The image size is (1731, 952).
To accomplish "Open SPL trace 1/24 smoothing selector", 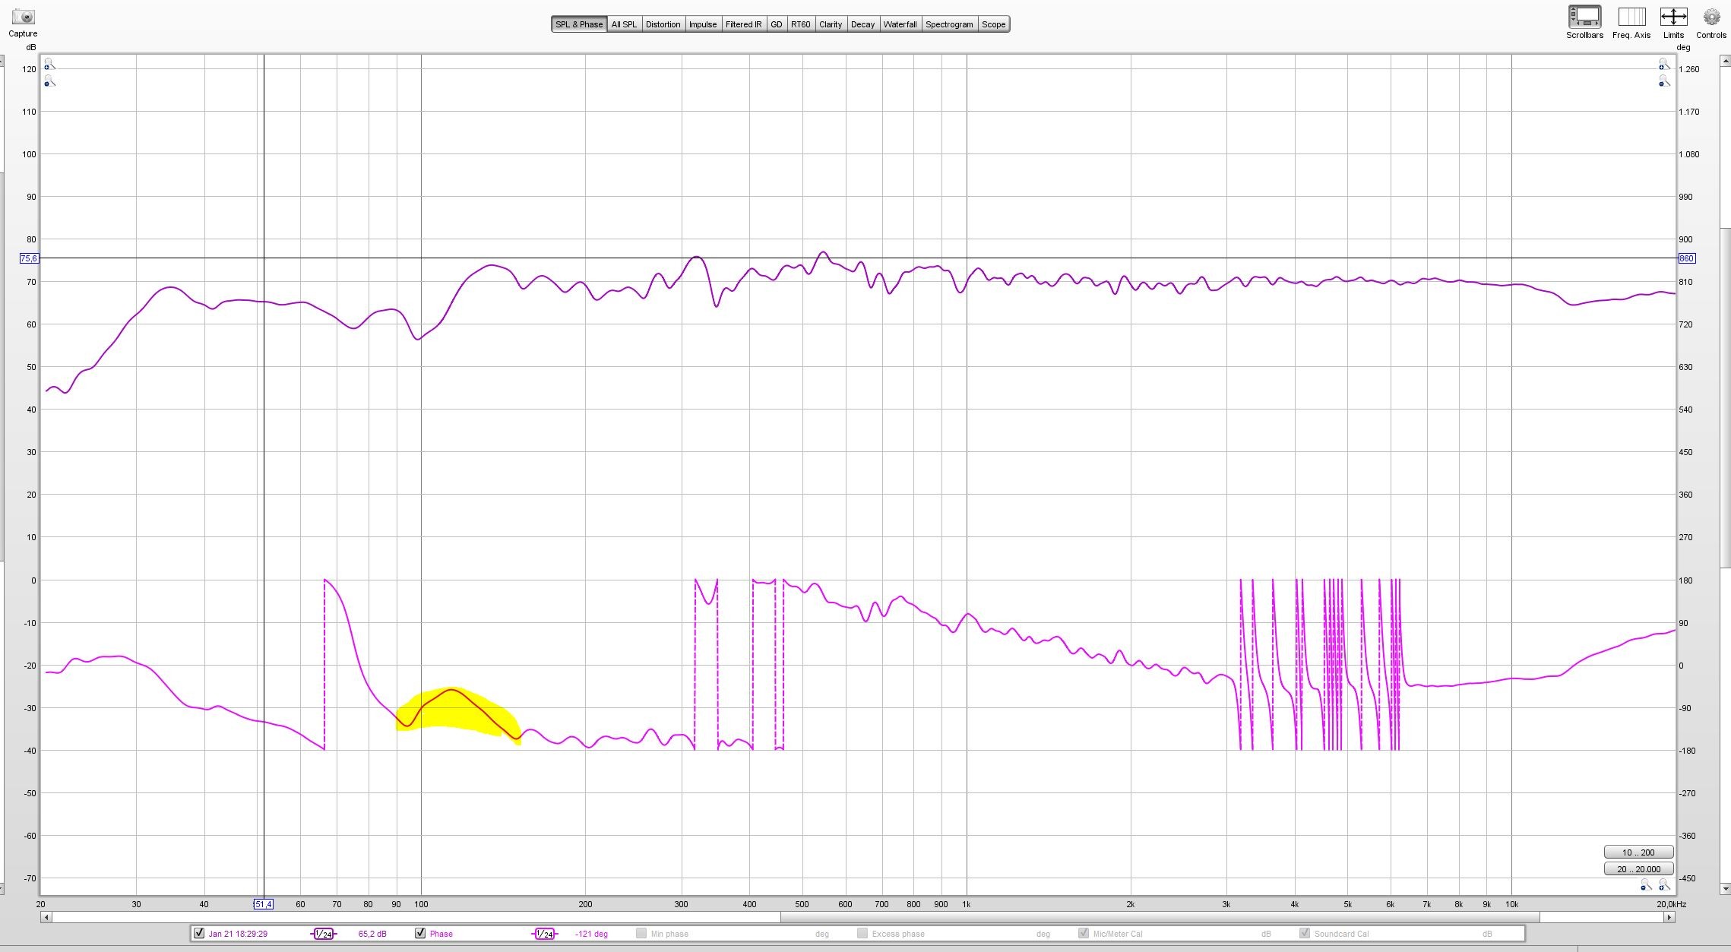I will (x=324, y=934).
